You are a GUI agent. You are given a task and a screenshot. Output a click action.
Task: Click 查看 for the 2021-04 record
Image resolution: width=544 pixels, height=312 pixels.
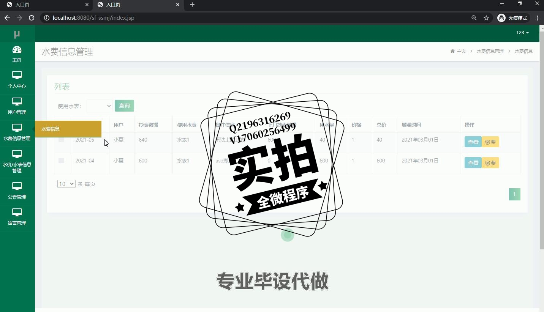click(473, 163)
